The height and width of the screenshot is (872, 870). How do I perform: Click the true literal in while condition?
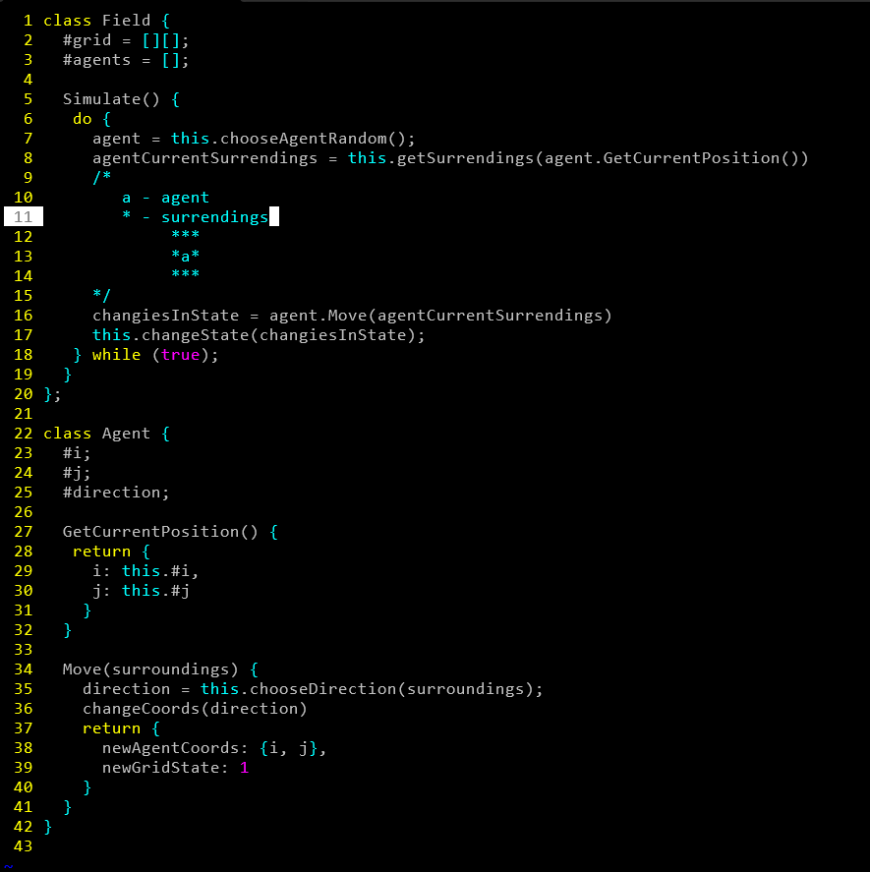pyautogui.click(x=180, y=355)
